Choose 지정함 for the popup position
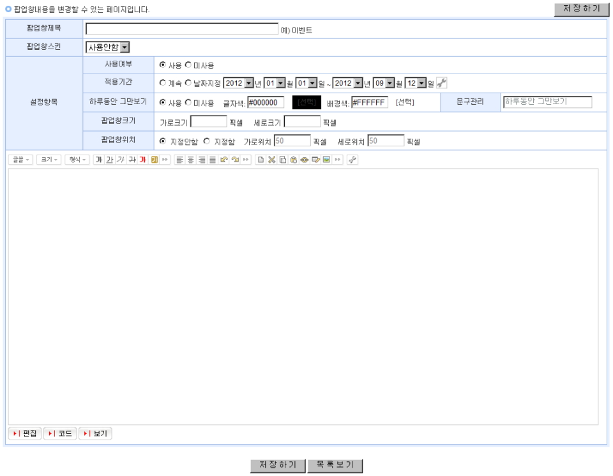Viewport: 613px width, 476px height. coord(206,141)
